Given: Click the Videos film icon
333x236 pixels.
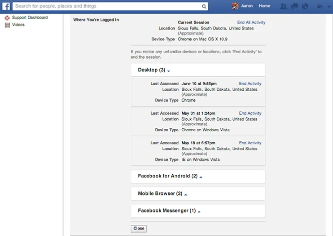Looking at the screenshot, I should [8, 25].
